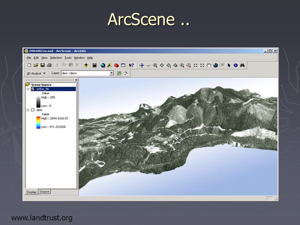Click the 'Low : 471.223206' value
Screen dimensions: 300x225
pos(53,127)
